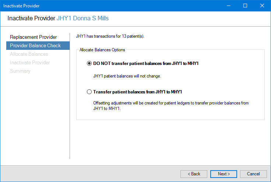Go back with the Back button
The height and width of the screenshot is (182, 271).
coord(194,174)
